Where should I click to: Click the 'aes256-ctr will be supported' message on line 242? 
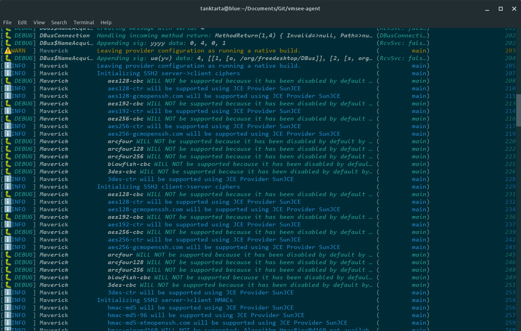(204, 239)
